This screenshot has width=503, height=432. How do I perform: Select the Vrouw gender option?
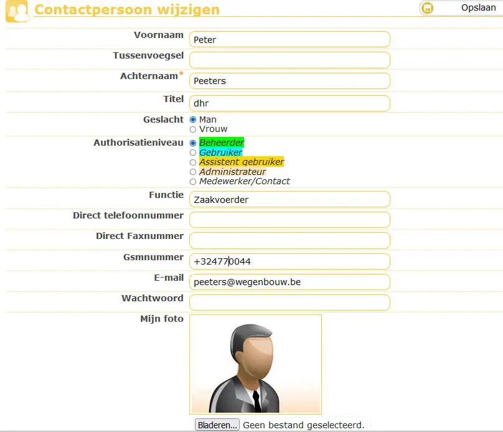pyautogui.click(x=193, y=129)
